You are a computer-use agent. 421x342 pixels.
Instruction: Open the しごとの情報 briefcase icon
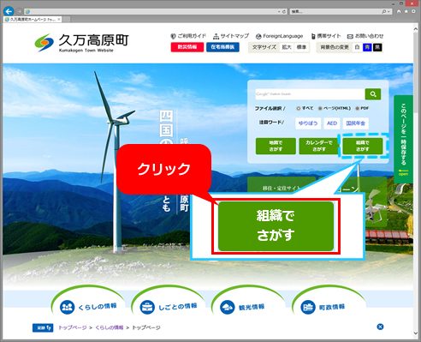147,307
